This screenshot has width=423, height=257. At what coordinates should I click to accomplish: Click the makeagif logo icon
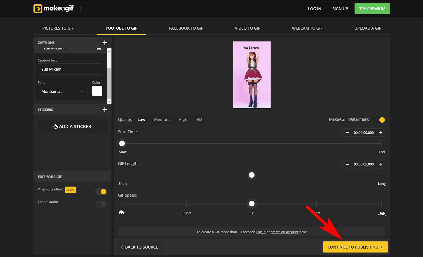[38, 9]
